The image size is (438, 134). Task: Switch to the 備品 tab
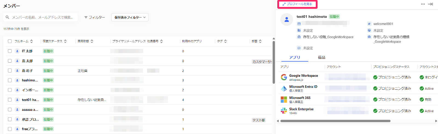click(x=322, y=57)
